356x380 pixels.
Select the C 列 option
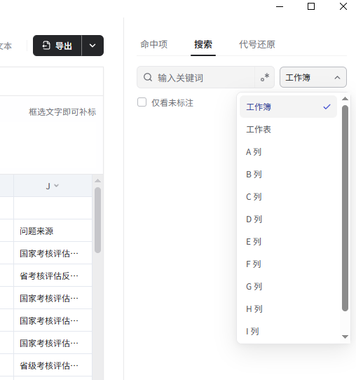[288, 197]
